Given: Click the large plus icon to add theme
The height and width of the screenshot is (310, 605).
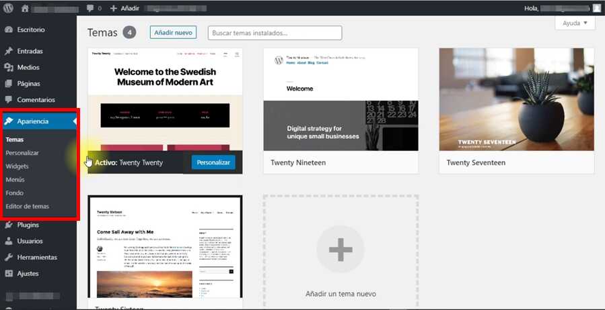Looking at the screenshot, I should (x=341, y=250).
